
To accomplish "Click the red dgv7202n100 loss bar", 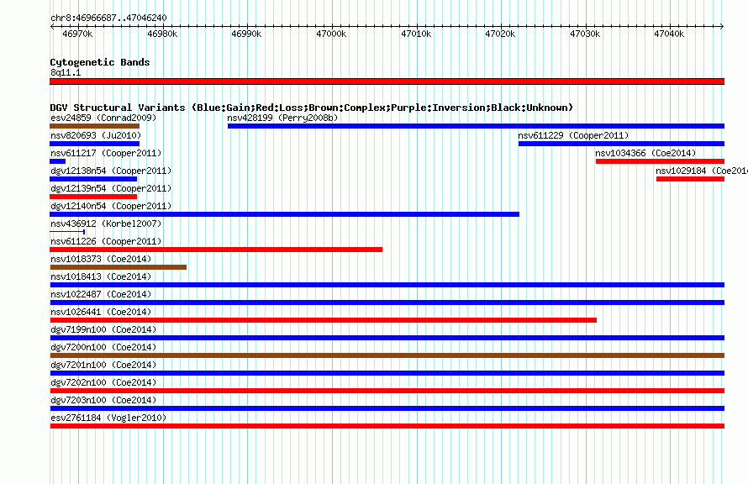I will point(387,391).
